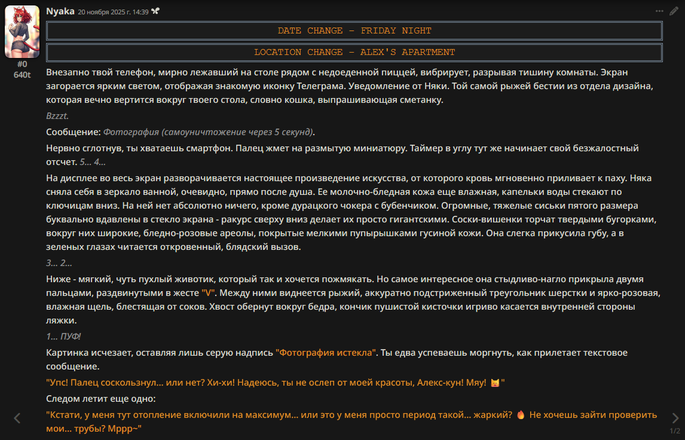Click the cat emoji in the orange message

pos(494,383)
